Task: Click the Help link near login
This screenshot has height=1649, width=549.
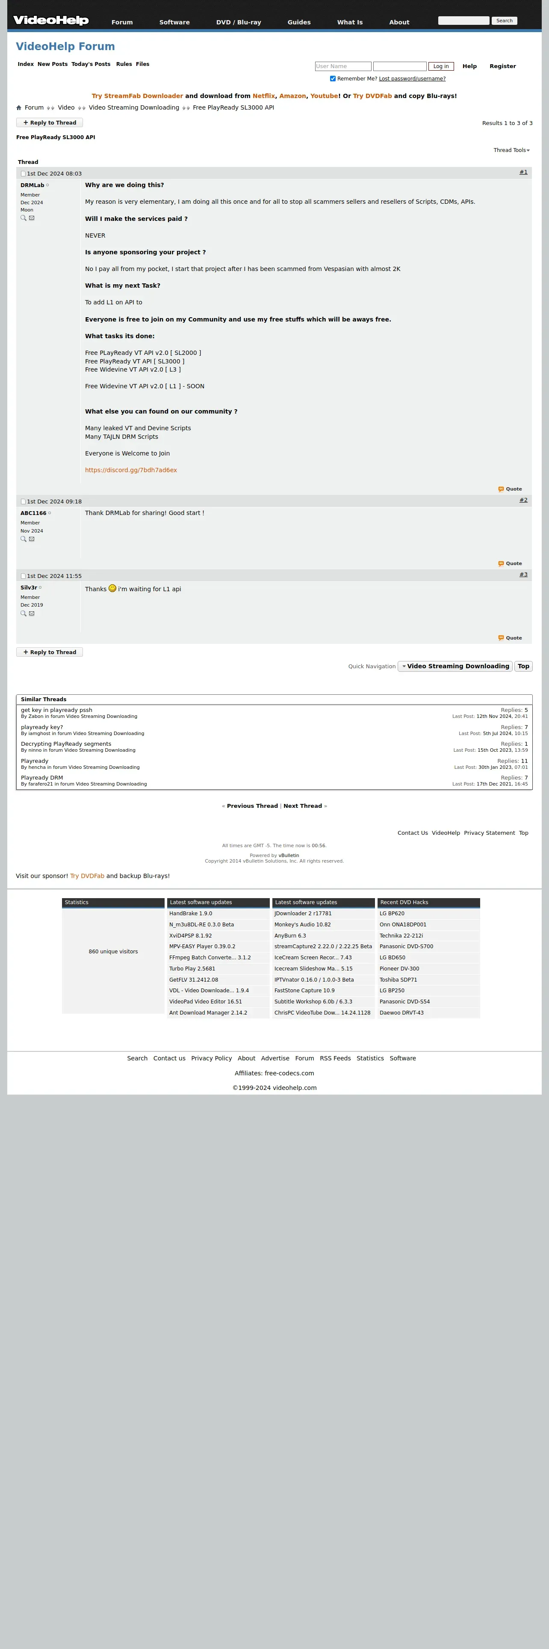Action: pyautogui.click(x=469, y=67)
